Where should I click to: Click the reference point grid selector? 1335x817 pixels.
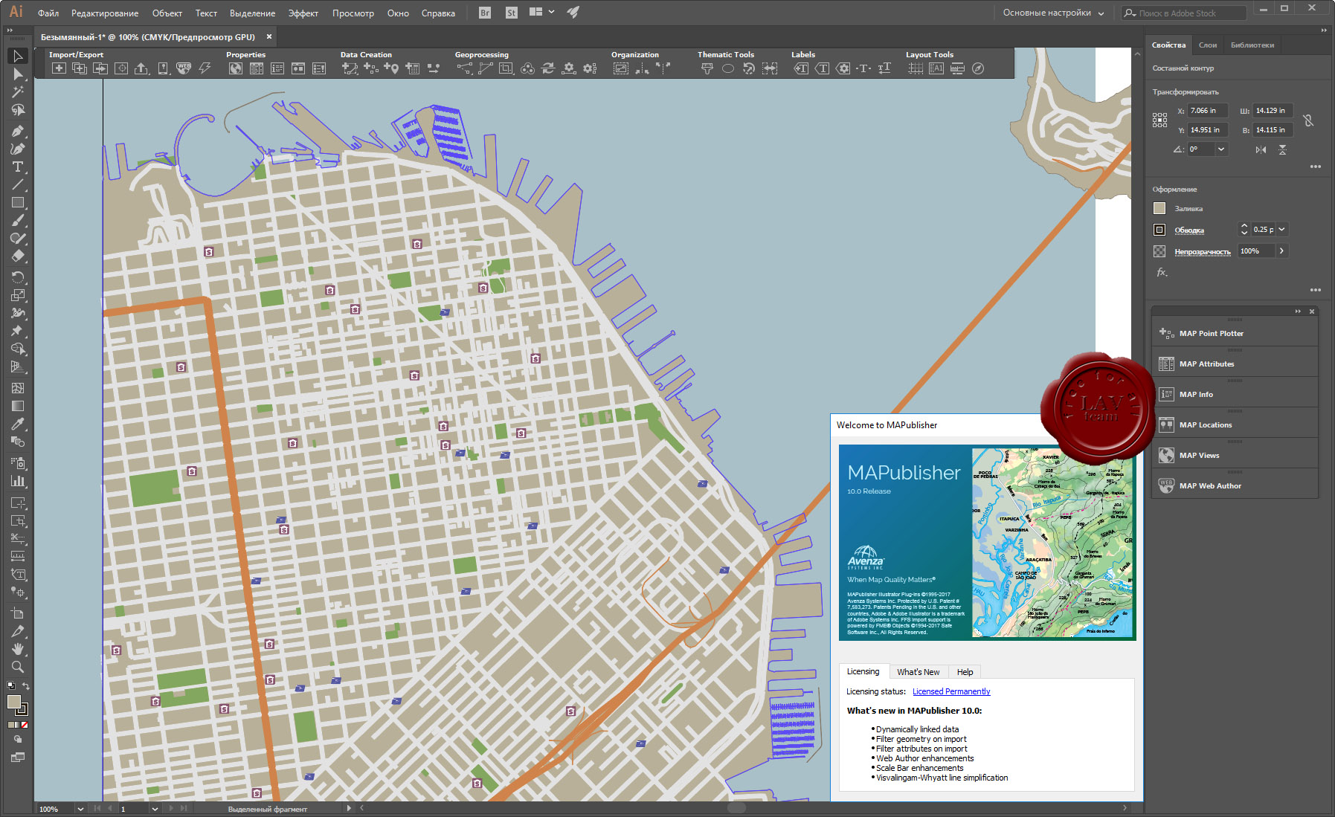[1159, 120]
